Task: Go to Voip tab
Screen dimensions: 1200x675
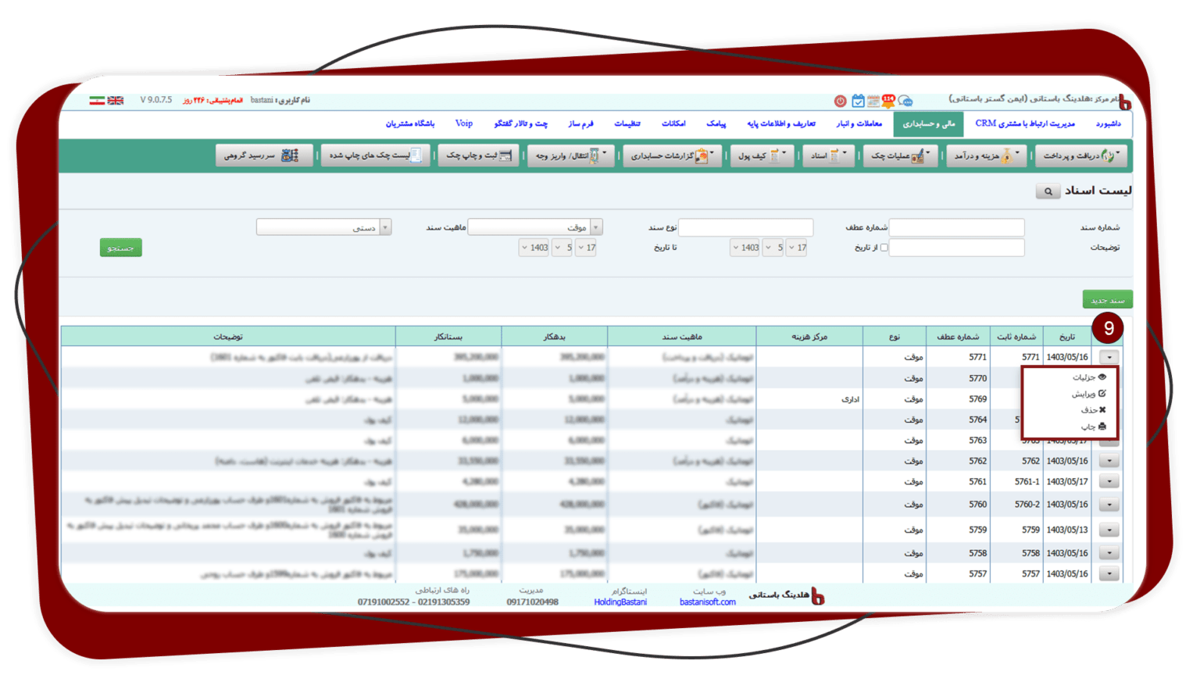Action: 464,124
